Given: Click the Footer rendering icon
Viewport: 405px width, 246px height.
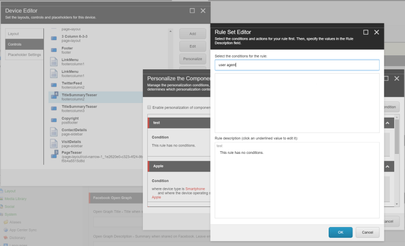Looking at the screenshot, I should (x=54, y=49).
